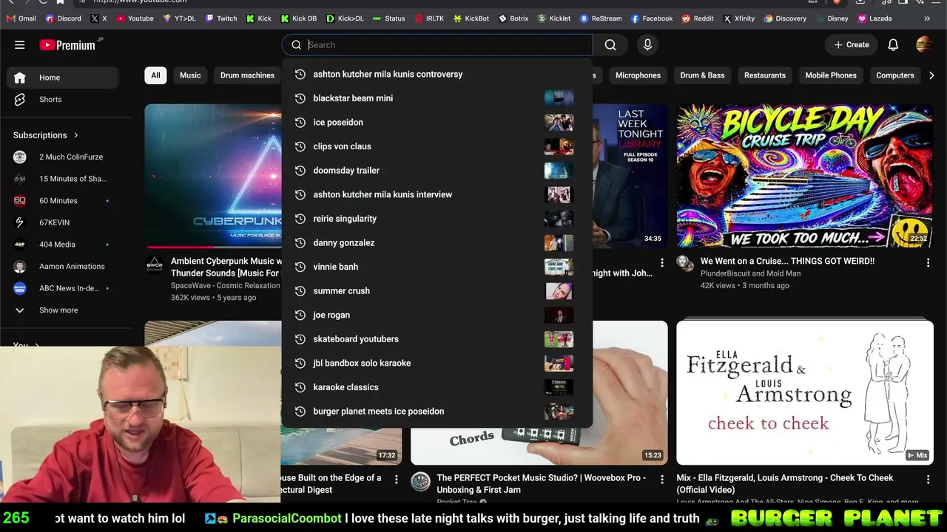Open Ella Fitzgerald Cheek to Cheek thumbnail
Viewport: 947px width, 532px height.
tap(805, 392)
